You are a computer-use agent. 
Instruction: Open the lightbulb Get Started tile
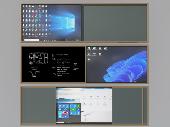pos(71,113)
